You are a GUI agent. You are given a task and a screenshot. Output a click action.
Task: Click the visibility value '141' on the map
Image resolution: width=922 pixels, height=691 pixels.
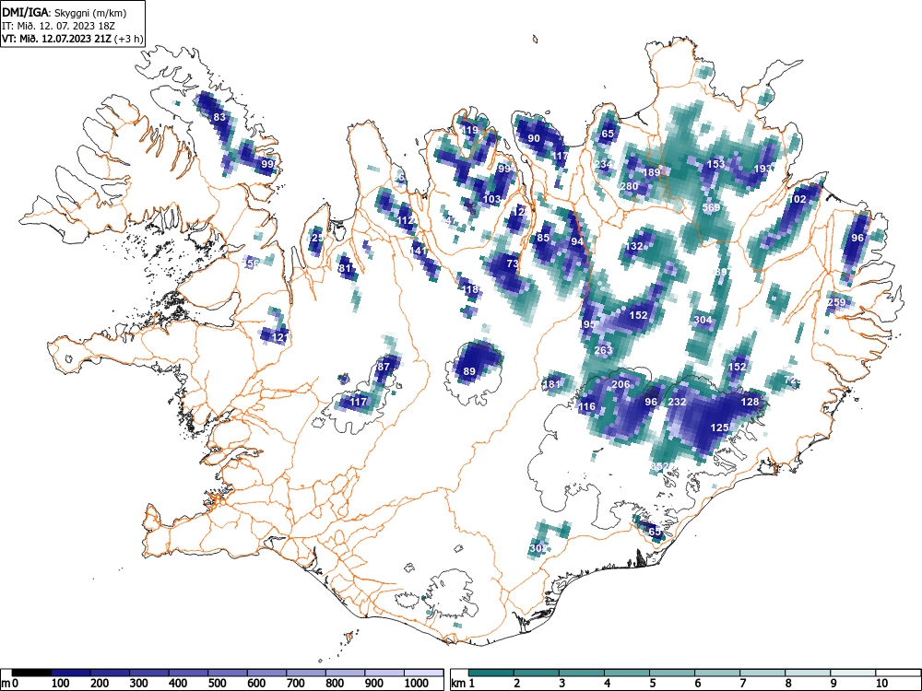point(419,251)
